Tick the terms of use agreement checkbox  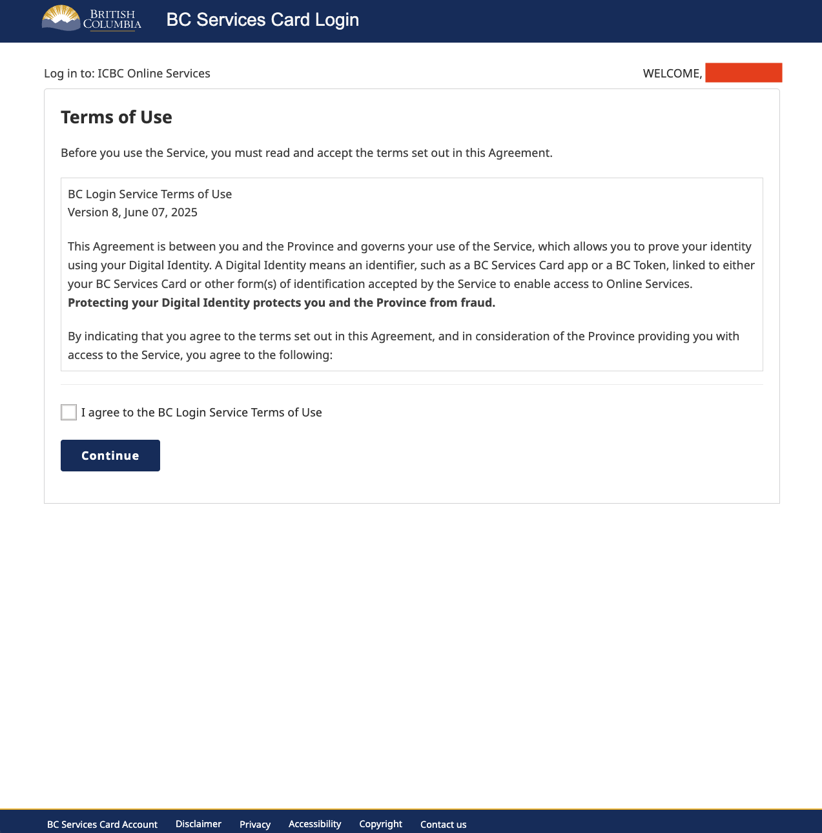(x=68, y=412)
